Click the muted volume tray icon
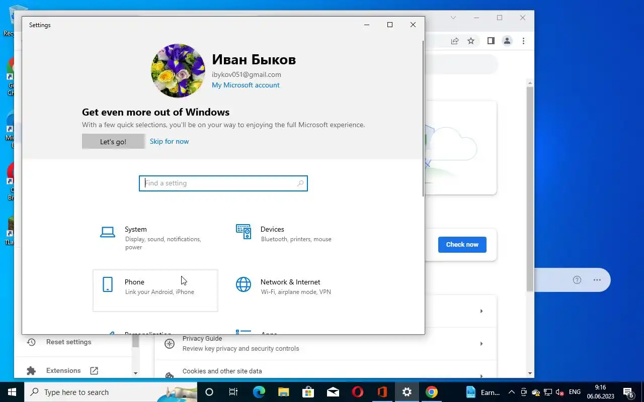This screenshot has height=402, width=644. [559, 392]
